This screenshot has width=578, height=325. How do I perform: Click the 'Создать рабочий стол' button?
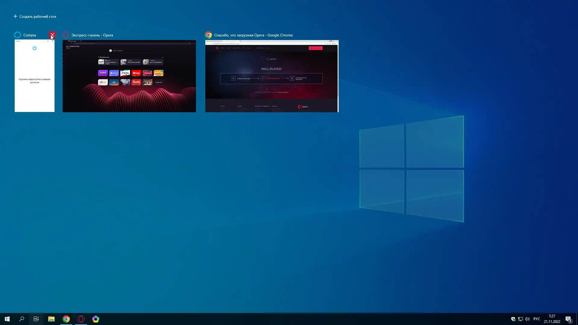35,17
